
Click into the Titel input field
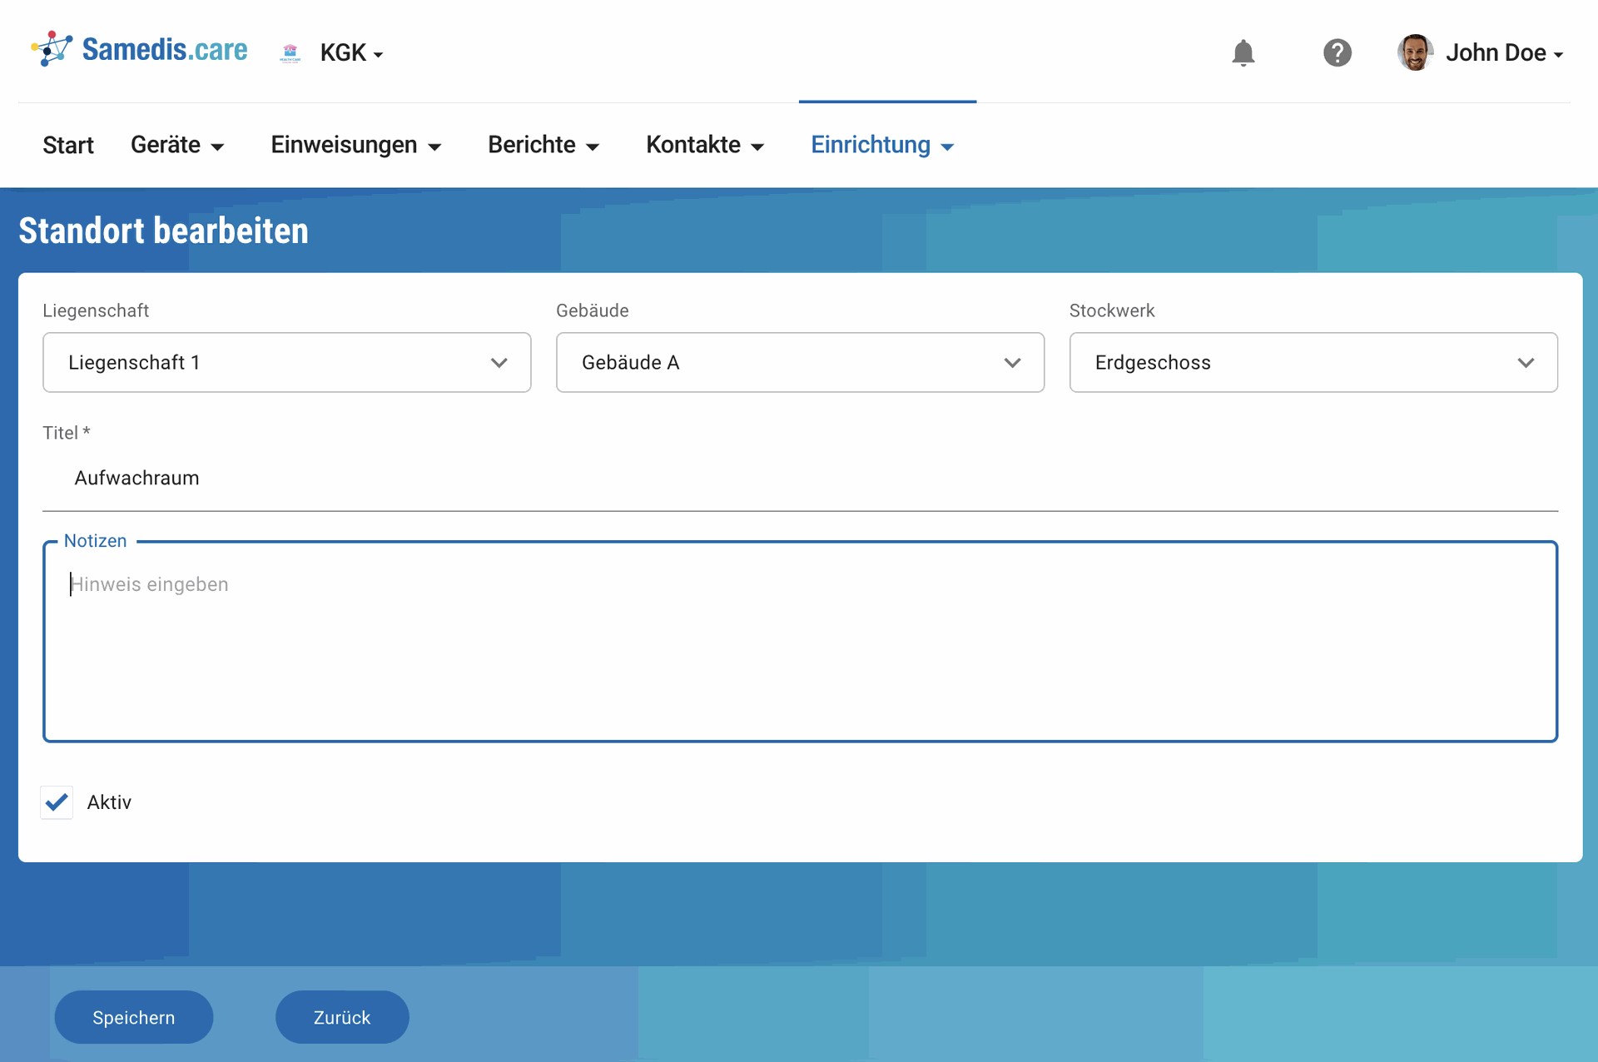point(800,479)
